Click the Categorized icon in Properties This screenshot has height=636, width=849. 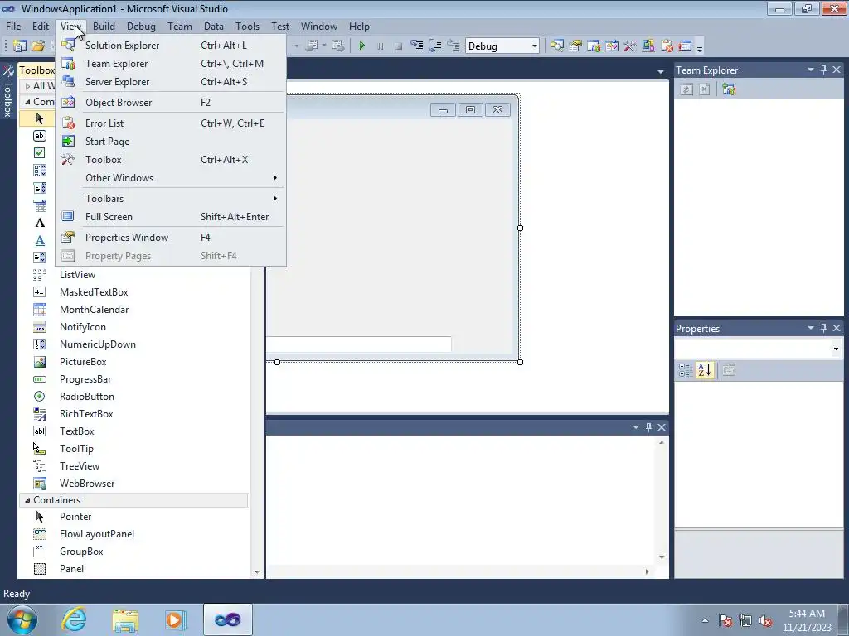685,370
